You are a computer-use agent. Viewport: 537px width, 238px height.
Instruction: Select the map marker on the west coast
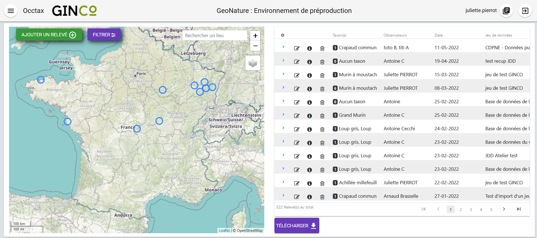point(67,122)
